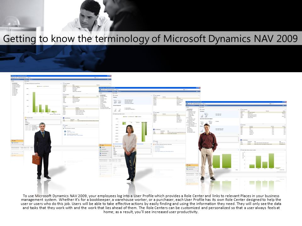Close the rightmost Role Center window
302x226 pixels.
(x=285, y=102)
